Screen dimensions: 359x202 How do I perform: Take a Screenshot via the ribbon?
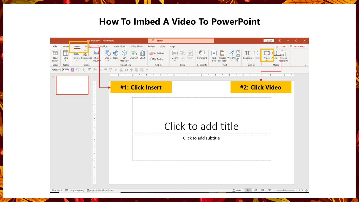(86, 56)
